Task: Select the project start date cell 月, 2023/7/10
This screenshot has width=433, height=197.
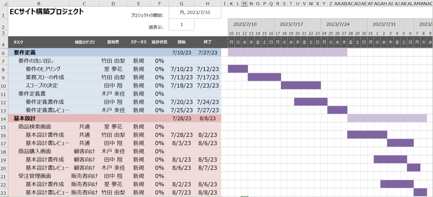Action: click(x=195, y=12)
